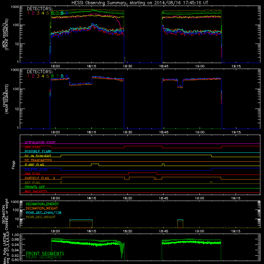Screen dimensions: 264x264
Task: Click '18:30' tick under front segments plot
Action: pyautogui.click(x=127, y=66)
